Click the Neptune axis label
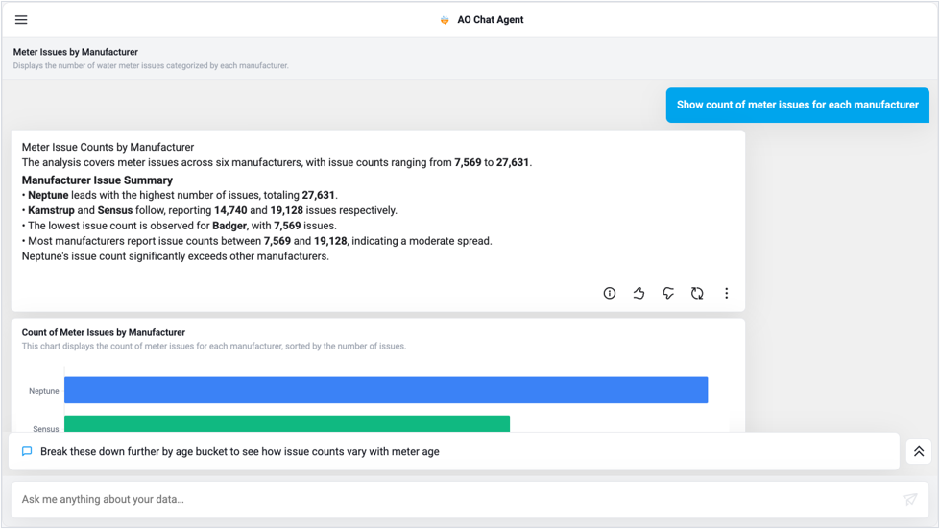Image resolution: width=940 pixels, height=529 pixels. [x=44, y=391]
